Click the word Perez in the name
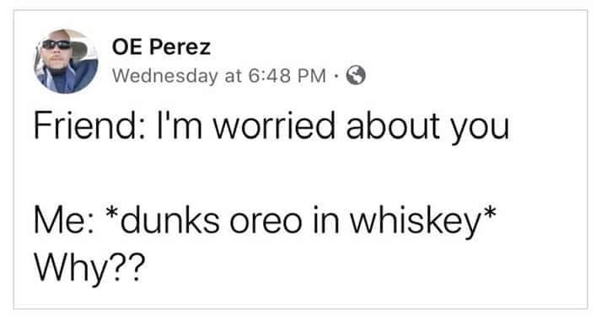This screenshot has width=607, height=325. (180, 47)
